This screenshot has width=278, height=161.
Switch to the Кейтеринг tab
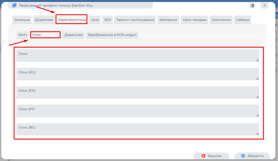[x=169, y=20]
